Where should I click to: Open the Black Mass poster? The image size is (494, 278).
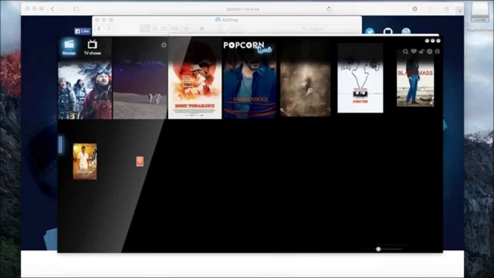click(x=415, y=78)
